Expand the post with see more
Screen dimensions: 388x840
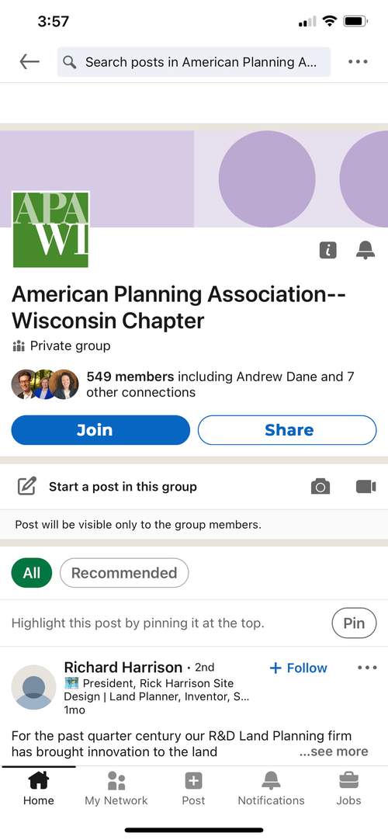[x=334, y=751]
